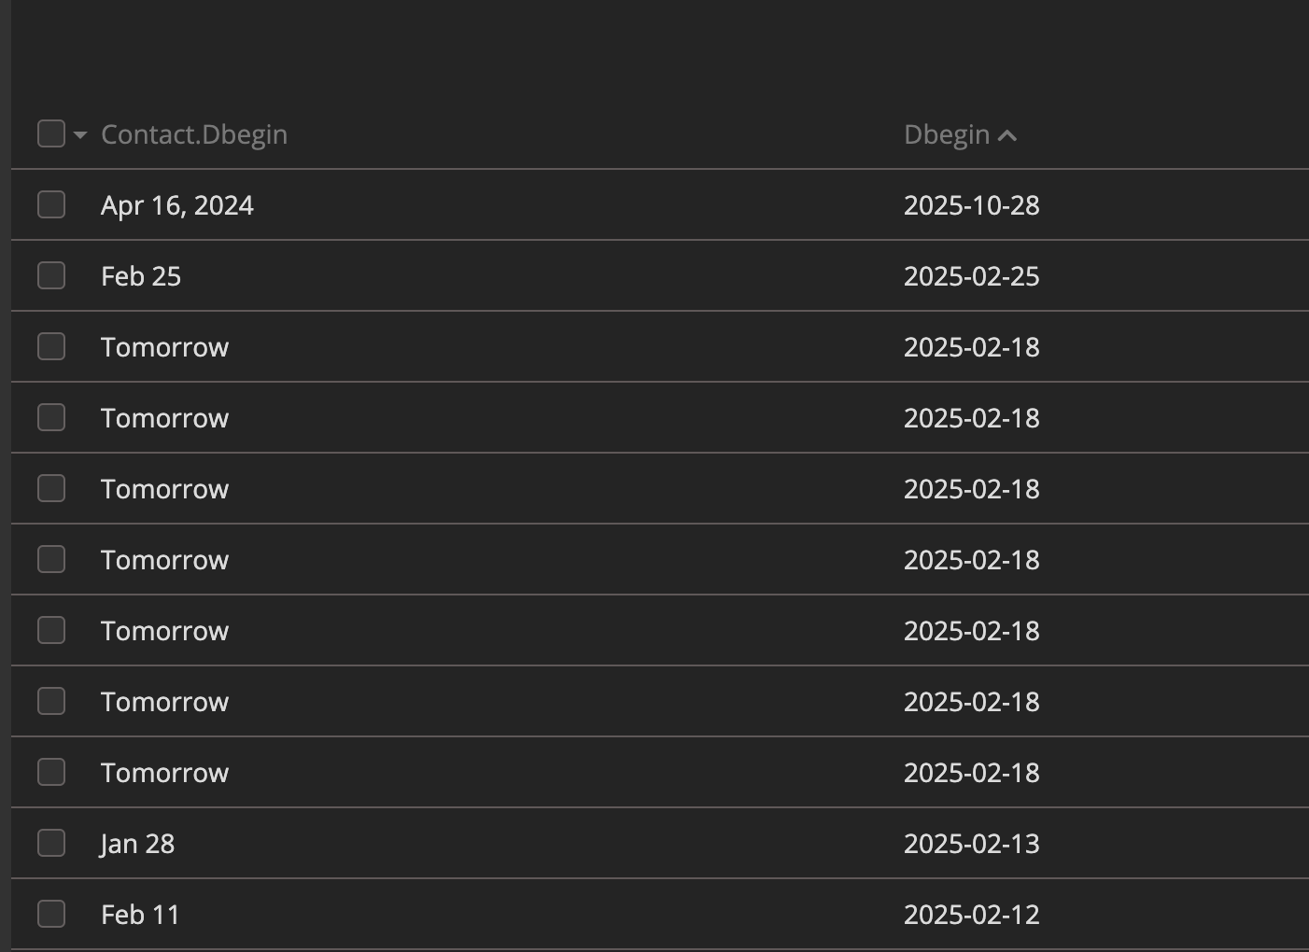Select the 2025-02-12 Dbegin value
Screen dimensions: 1309x952
point(971,915)
